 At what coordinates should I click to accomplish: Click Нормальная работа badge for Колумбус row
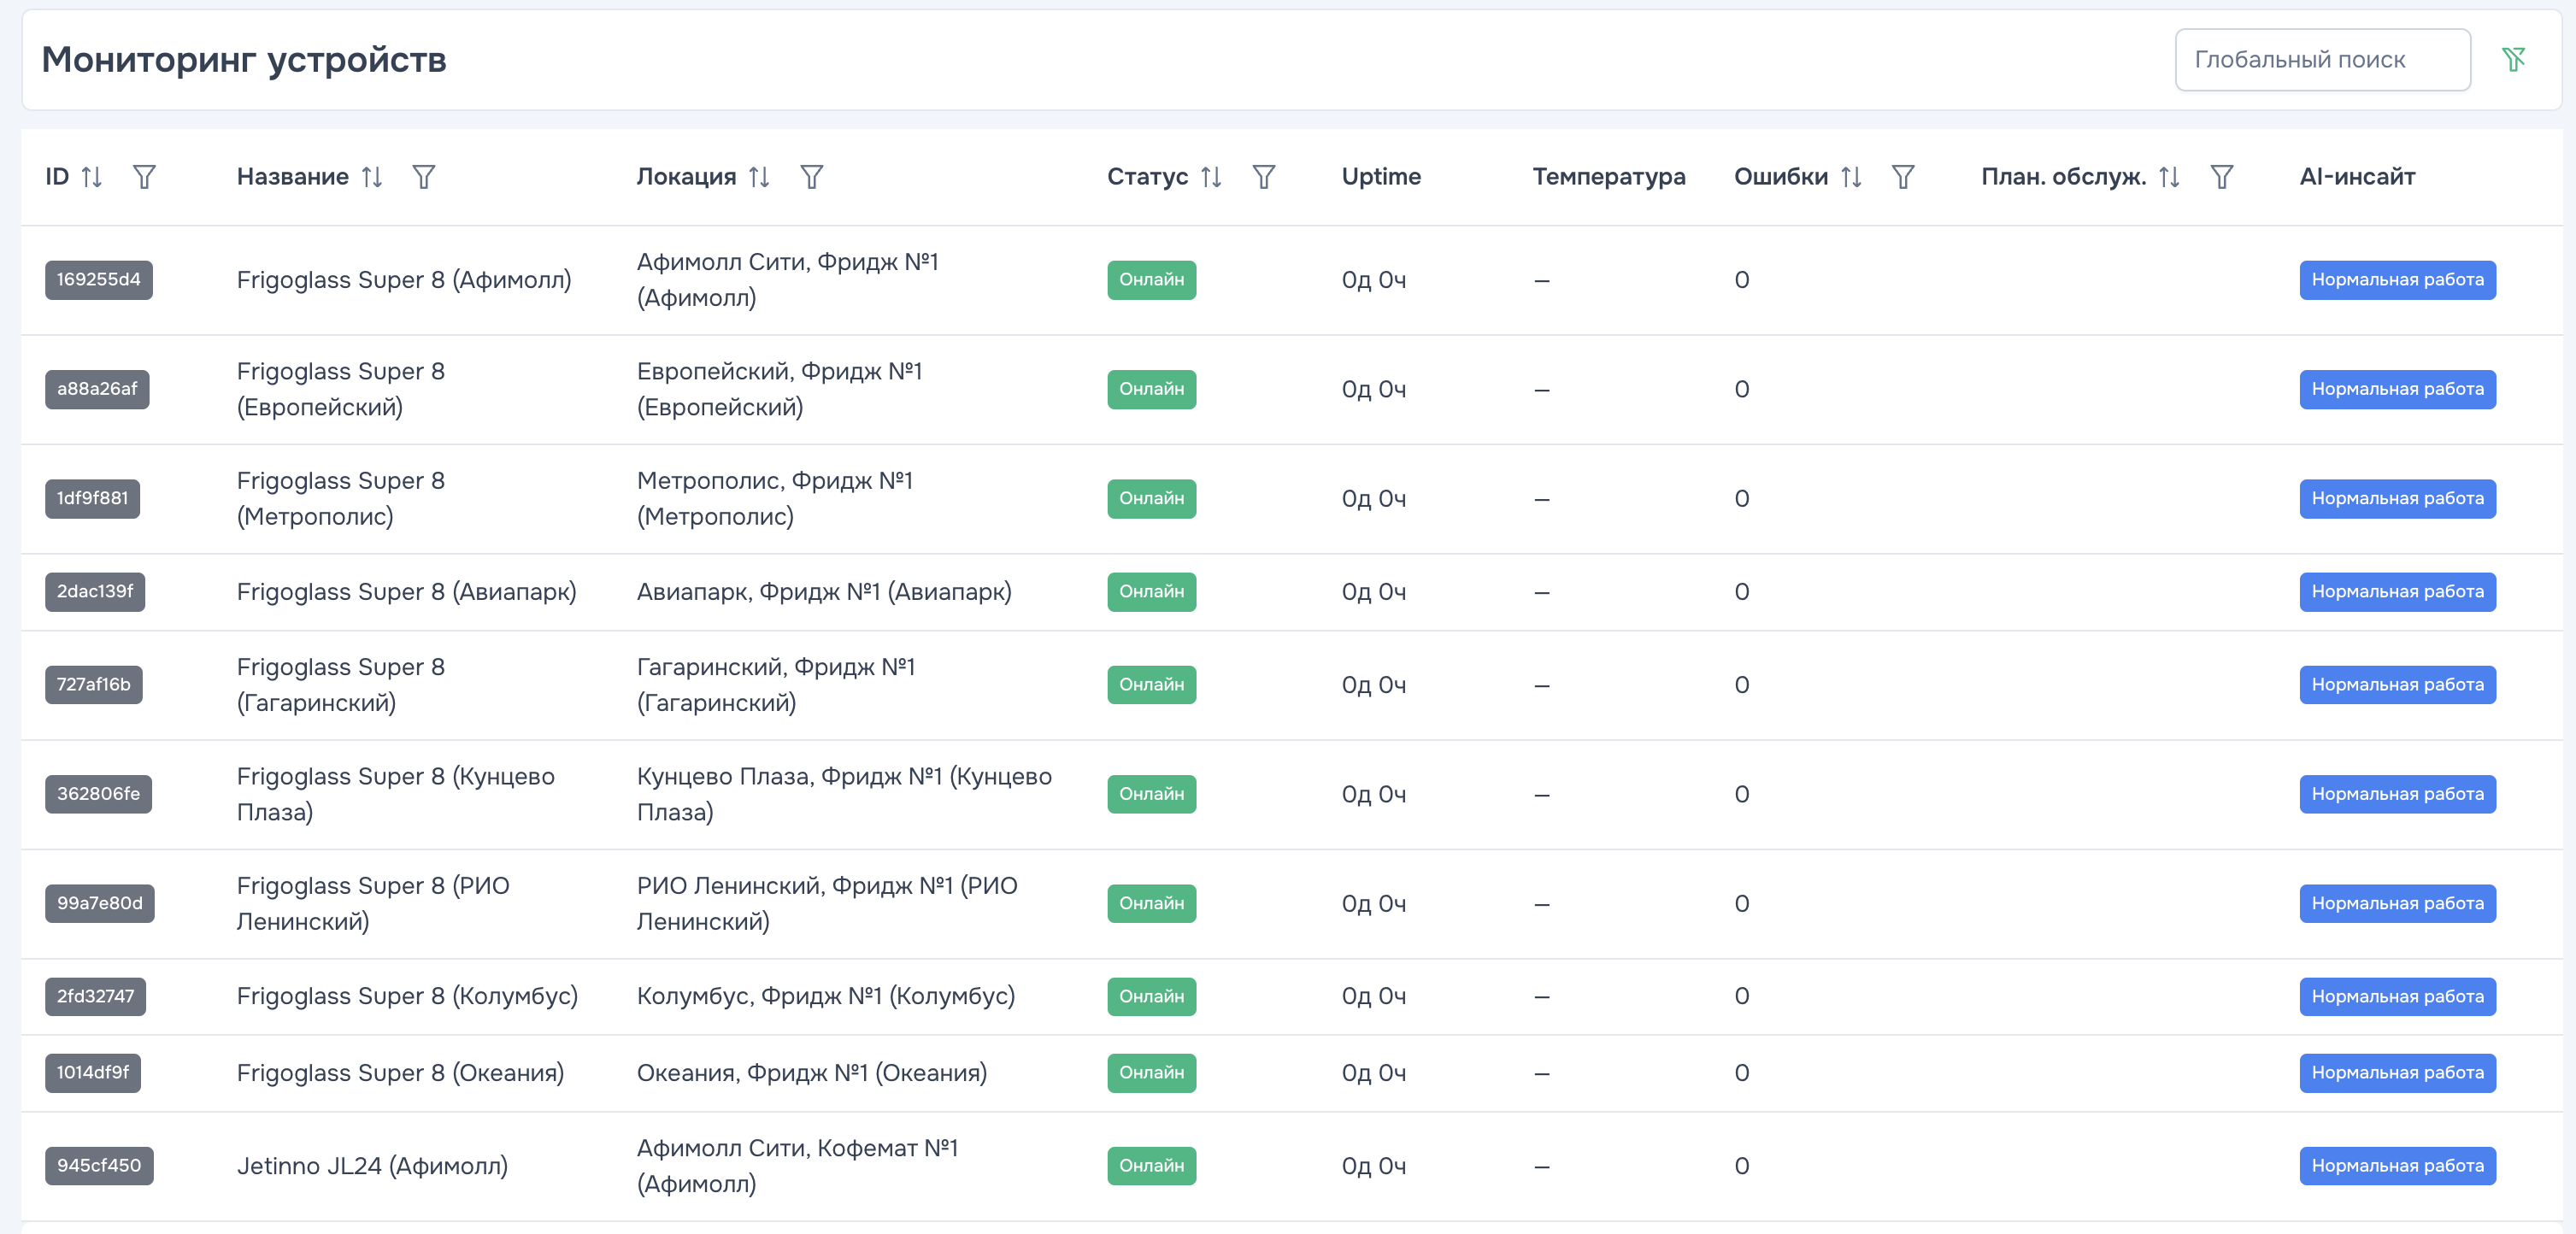tap(2396, 997)
